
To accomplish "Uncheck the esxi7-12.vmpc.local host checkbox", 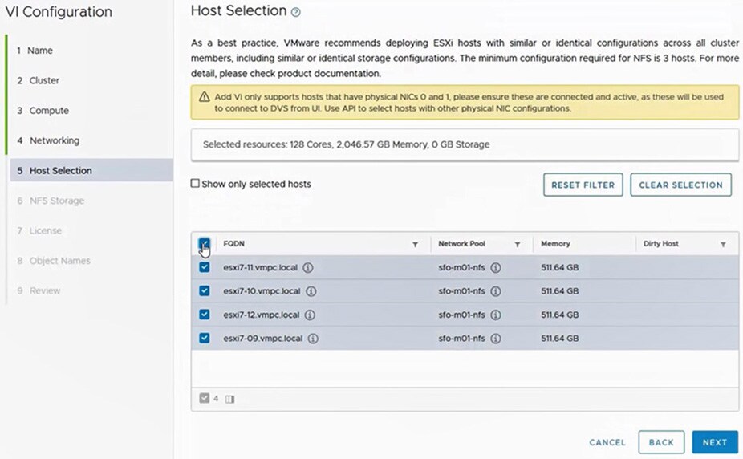I will click(x=204, y=315).
